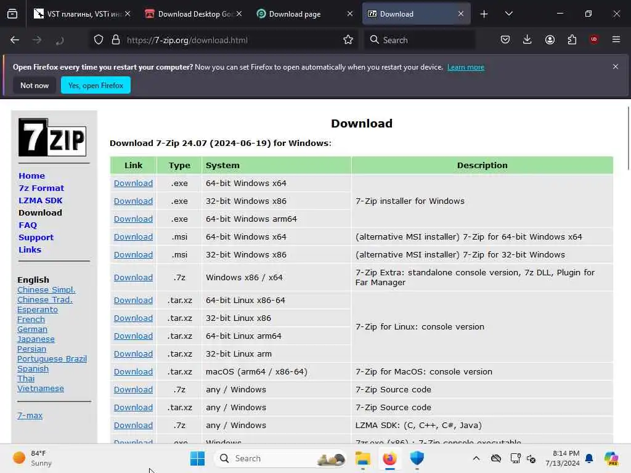This screenshot has width=631, height=473.
Task: Download the .exe for 64-bit Windows arm64
Action: pyautogui.click(x=133, y=219)
